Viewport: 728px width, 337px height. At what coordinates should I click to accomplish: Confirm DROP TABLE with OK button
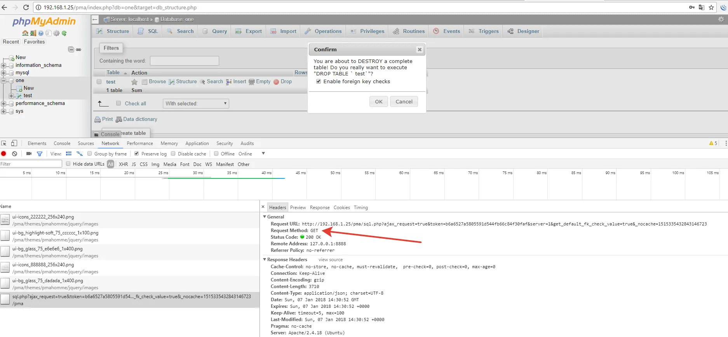tap(379, 101)
